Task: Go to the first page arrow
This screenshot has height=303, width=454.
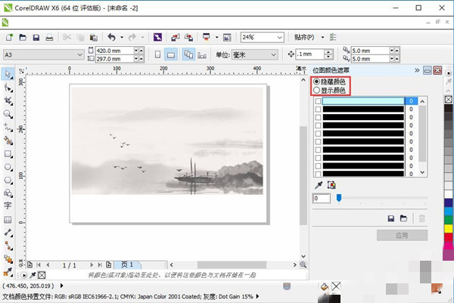Action: (x=39, y=264)
